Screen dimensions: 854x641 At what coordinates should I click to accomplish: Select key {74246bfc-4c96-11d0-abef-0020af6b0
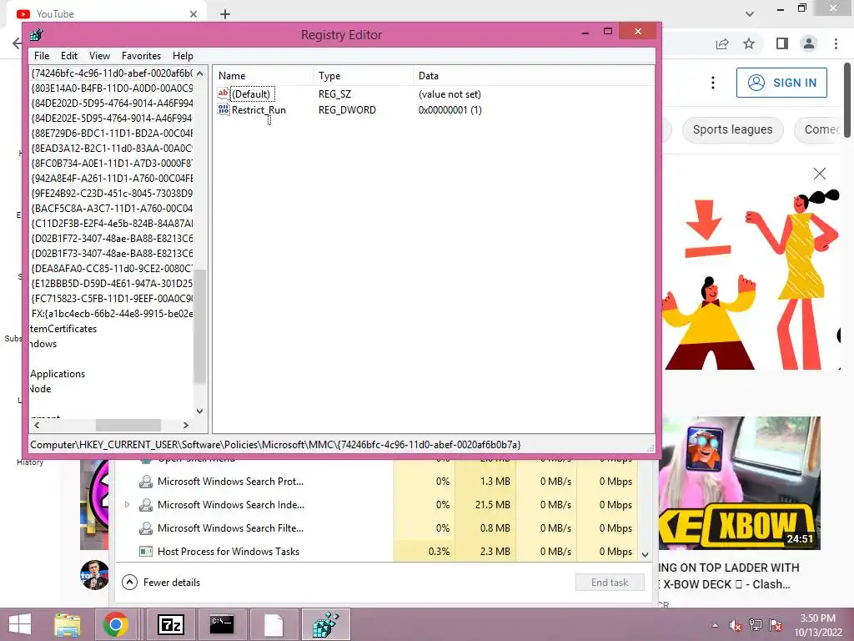(112, 73)
